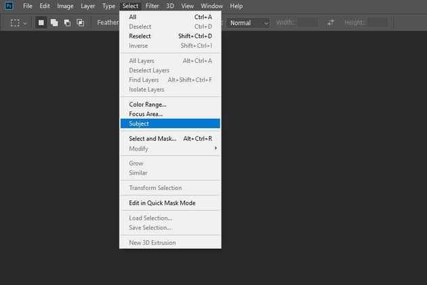The image size is (427, 285).
Task: Choose Reselect from the Select menu
Action: pos(170,36)
